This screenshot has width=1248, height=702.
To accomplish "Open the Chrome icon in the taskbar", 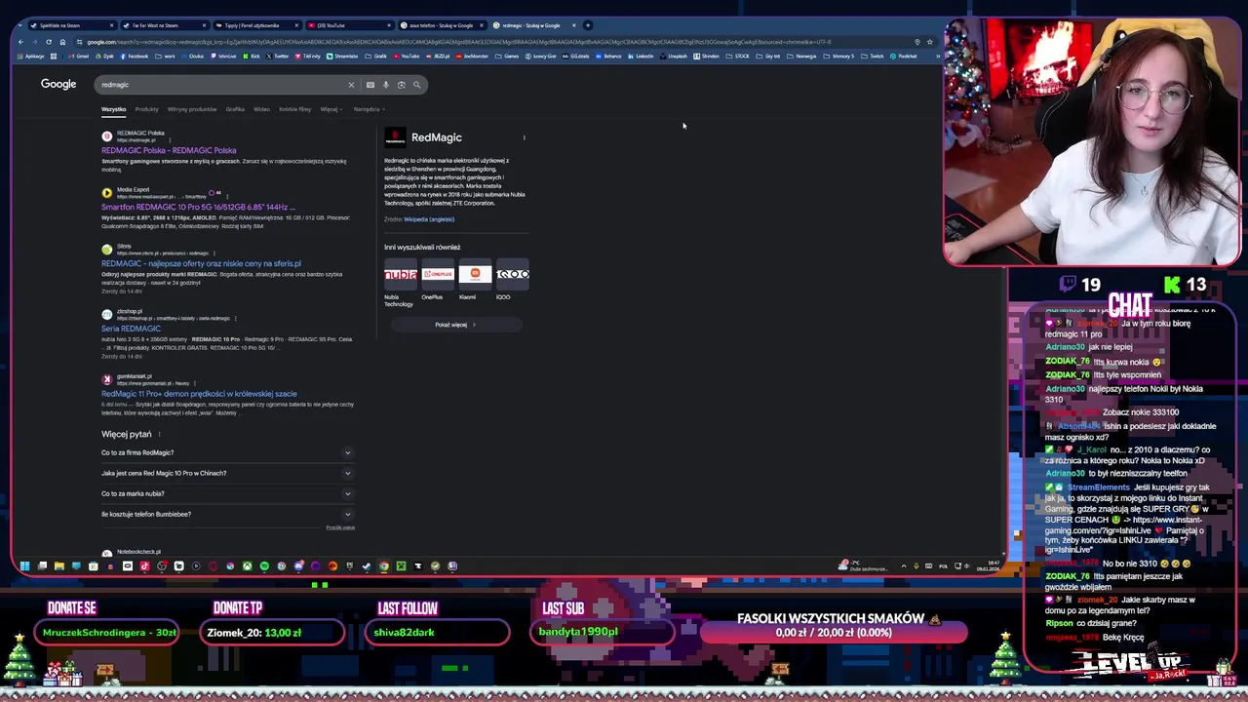I will pyautogui.click(x=384, y=565).
